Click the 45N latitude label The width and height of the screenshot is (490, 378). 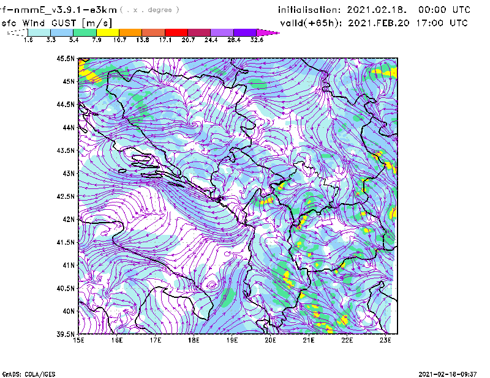point(69,81)
